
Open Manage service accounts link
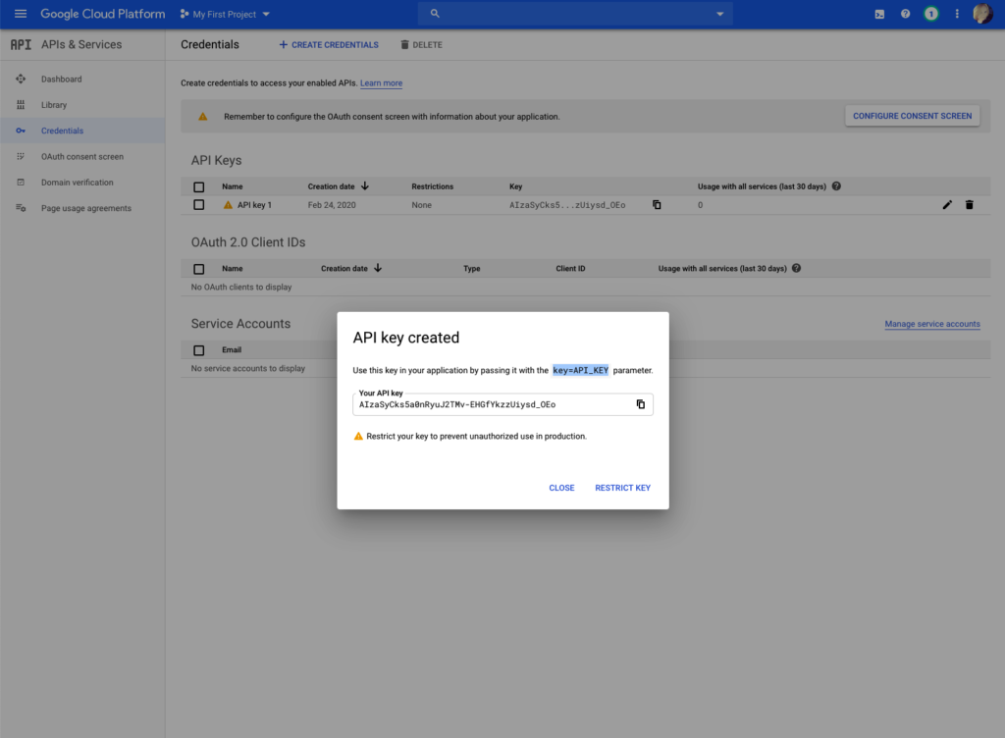(x=932, y=324)
